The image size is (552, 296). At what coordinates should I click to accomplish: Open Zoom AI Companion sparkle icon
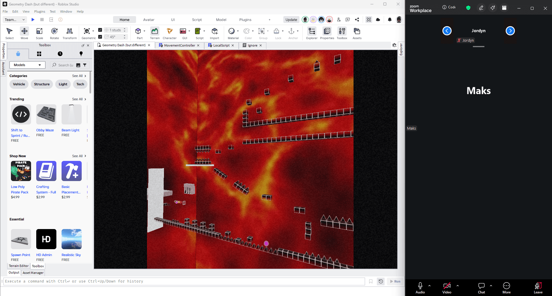point(493,8)
